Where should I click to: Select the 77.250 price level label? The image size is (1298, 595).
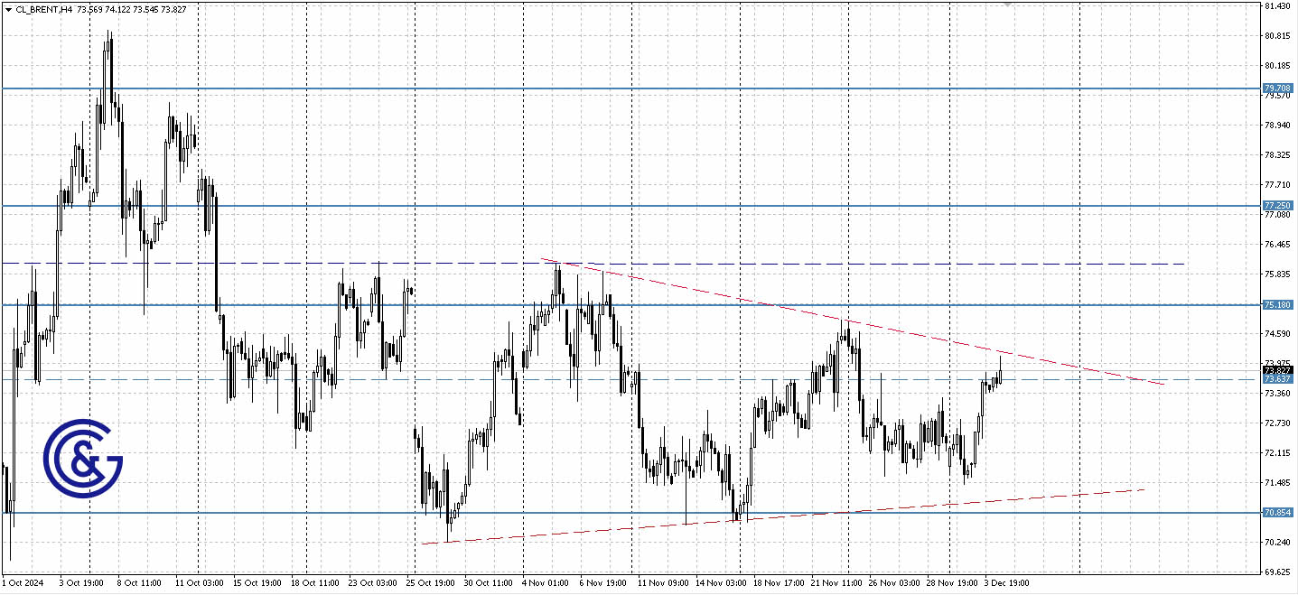click(1278, 206)
